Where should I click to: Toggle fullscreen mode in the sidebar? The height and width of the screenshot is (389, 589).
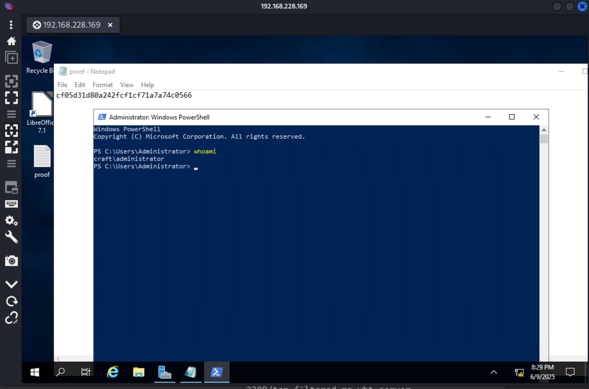coord(11,98)
